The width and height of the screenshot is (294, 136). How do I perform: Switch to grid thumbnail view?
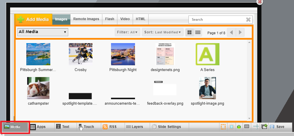[190, 32]
